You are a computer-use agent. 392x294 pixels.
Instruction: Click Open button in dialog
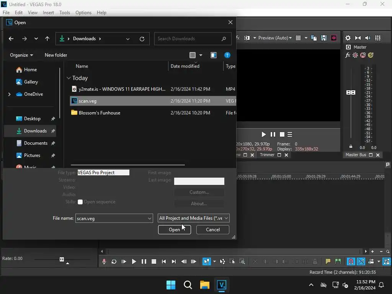click(x=174, y=230)
